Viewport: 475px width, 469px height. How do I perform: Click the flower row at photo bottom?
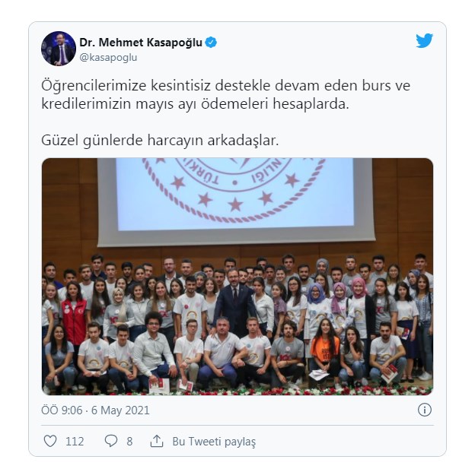coord(237,391)
